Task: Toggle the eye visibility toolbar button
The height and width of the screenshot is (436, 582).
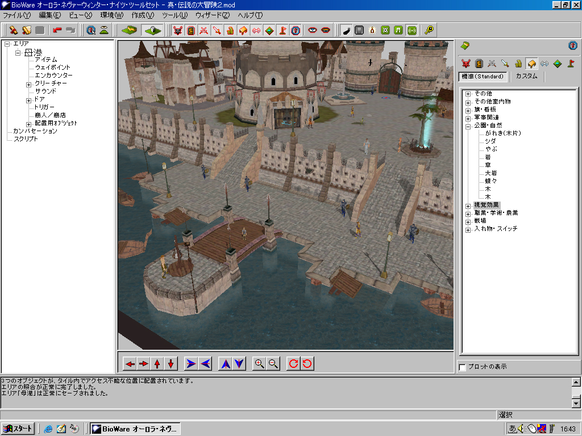Action: pyautogui.click(x=313, y=30)
